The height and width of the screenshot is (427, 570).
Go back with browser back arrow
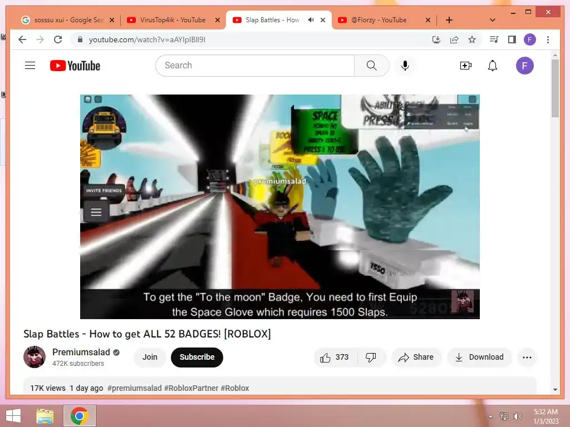[22, 39]
